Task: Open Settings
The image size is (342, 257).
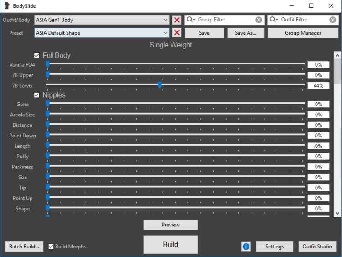Action: click(x=275, y=247)
